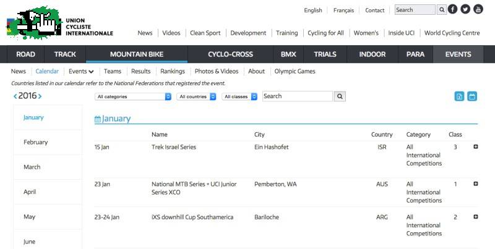Viewport: 495px width, 249px height.
Task: Expand the Trek Israel Series row details
Action: (x=476, y=147)
